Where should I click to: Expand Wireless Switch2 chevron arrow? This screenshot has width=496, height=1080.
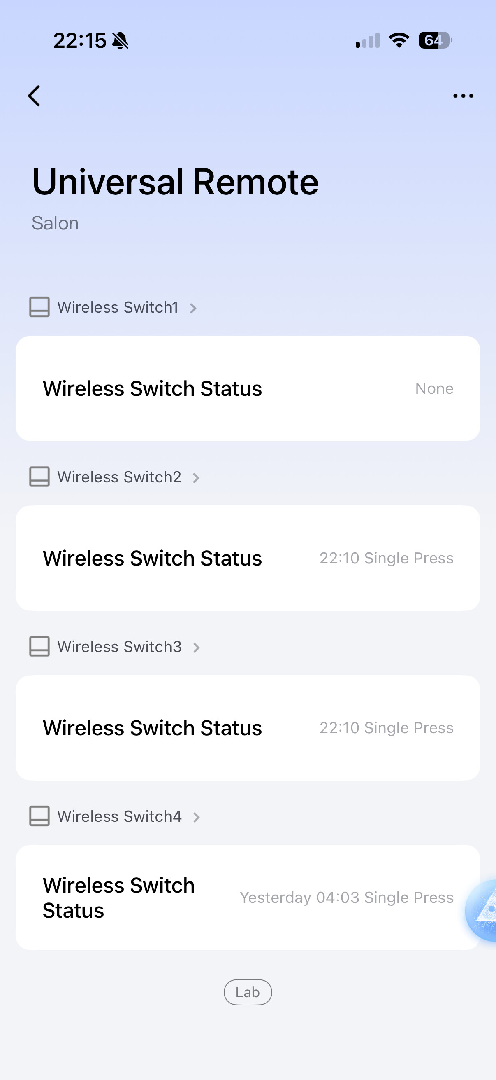(196, 478)
